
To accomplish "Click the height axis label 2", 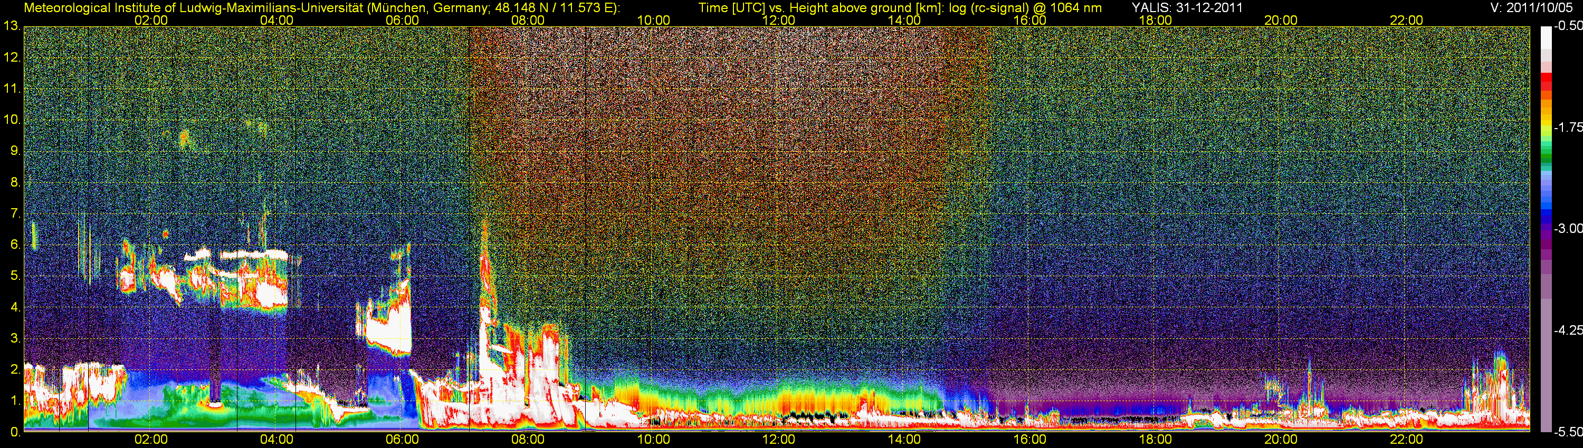I will 15,369.
